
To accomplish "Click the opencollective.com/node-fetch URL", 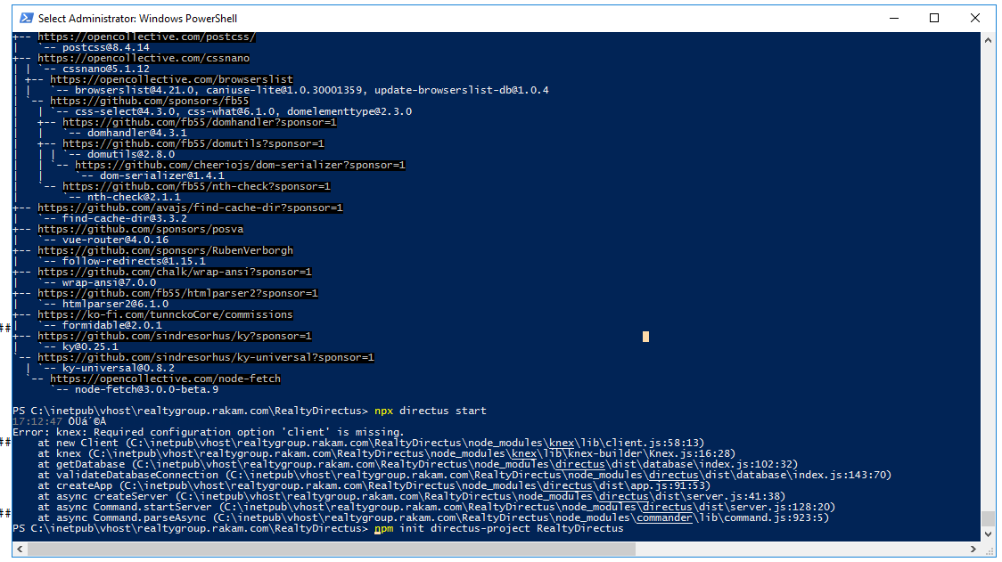I will point(166,379).
